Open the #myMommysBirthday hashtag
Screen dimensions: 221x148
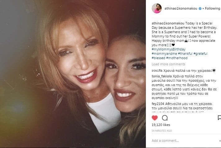click(x=169, y=49)
